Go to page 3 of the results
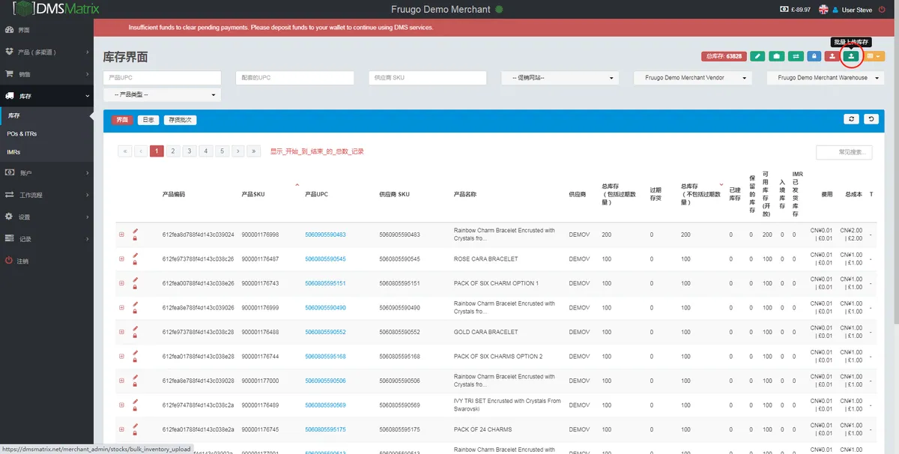Image resolution: width=899 pixels, height=454 pixels. (190, 151)
